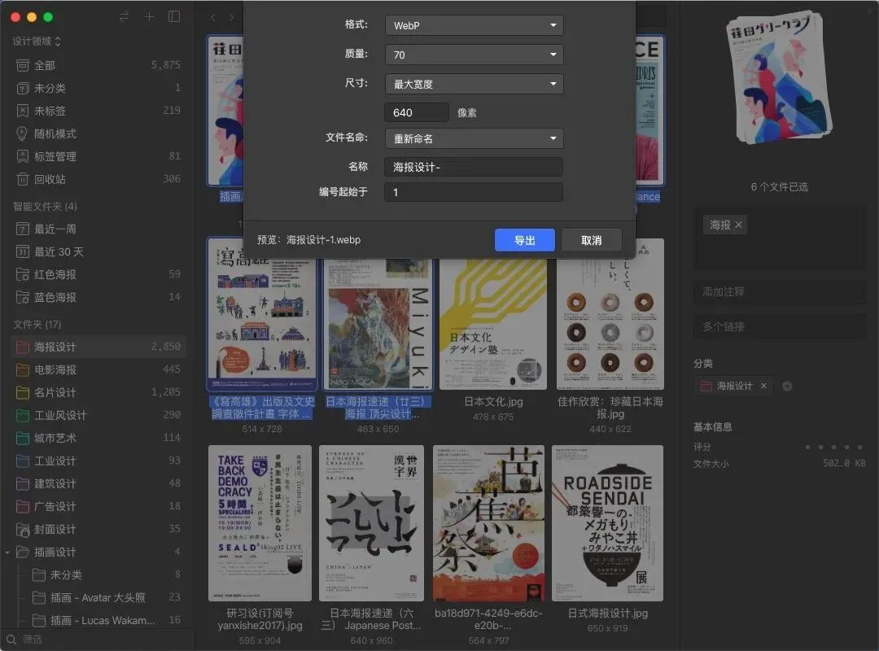Select the 城市艺术 folder
This screenshot has height=651, width=879.
coord(98,438)
